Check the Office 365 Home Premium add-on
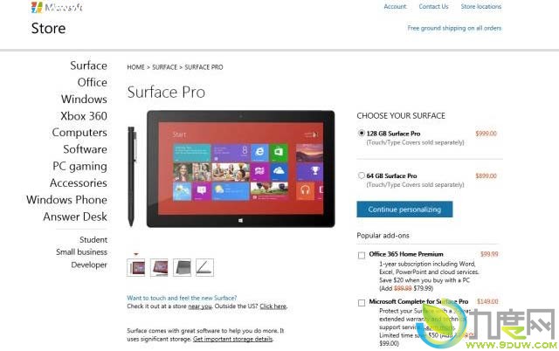 click(x=362, y=255)
